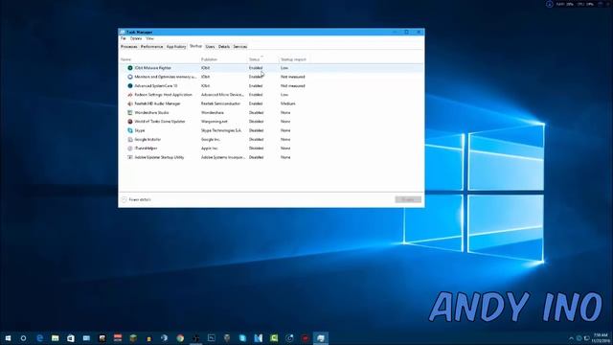Open the View menu

pos(149,38)
